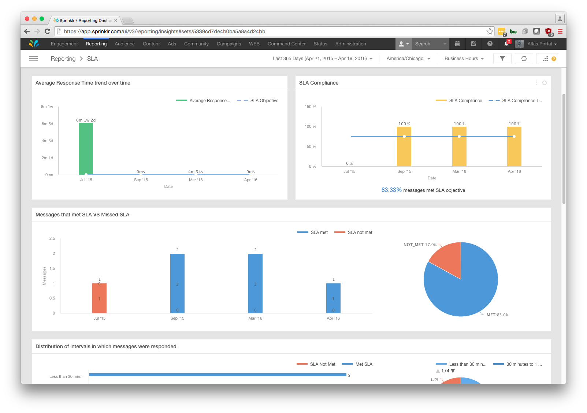Refresh the SLA Compliance widget
Viewport: 587px width, 413px height.
[x=545, y=83]
